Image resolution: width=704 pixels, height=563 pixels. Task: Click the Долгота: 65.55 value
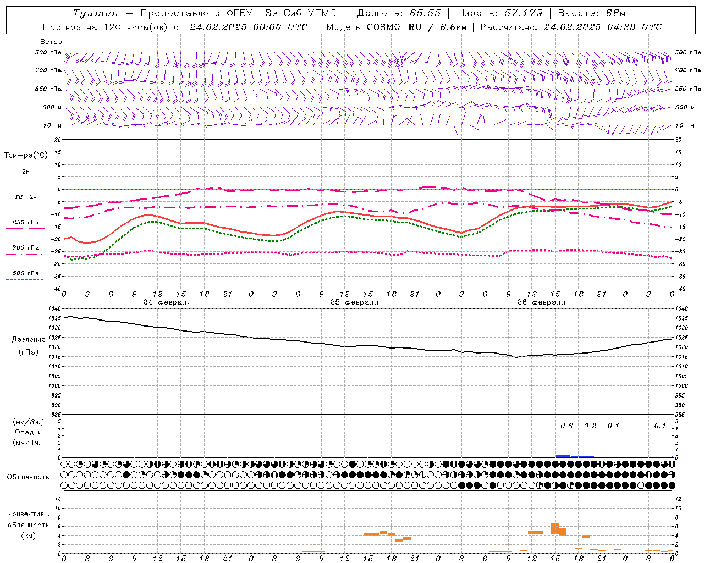(x=399, y=13)
